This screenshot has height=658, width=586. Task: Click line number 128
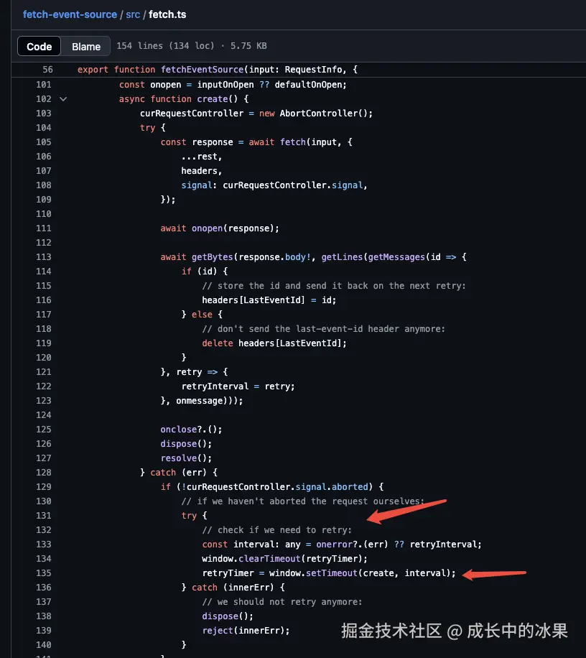coord(44,473)
